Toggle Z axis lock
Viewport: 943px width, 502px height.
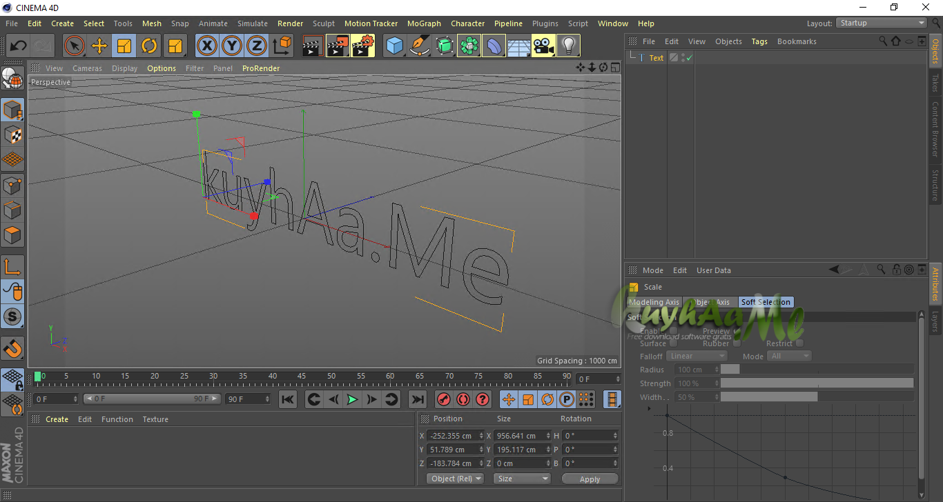pos(257,46)
